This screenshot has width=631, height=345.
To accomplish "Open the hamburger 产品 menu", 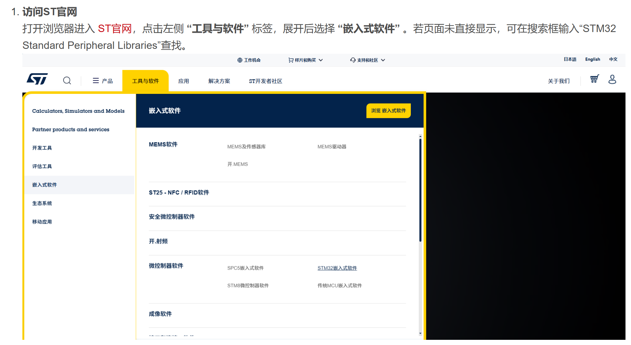I will click(x=102, y=81).
